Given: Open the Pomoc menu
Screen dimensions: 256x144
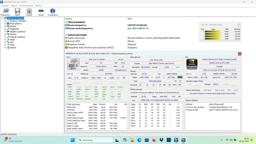Looking at the screenshot, I should (38, 6).
